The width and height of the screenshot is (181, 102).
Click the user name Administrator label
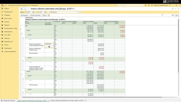coord(161,5)
